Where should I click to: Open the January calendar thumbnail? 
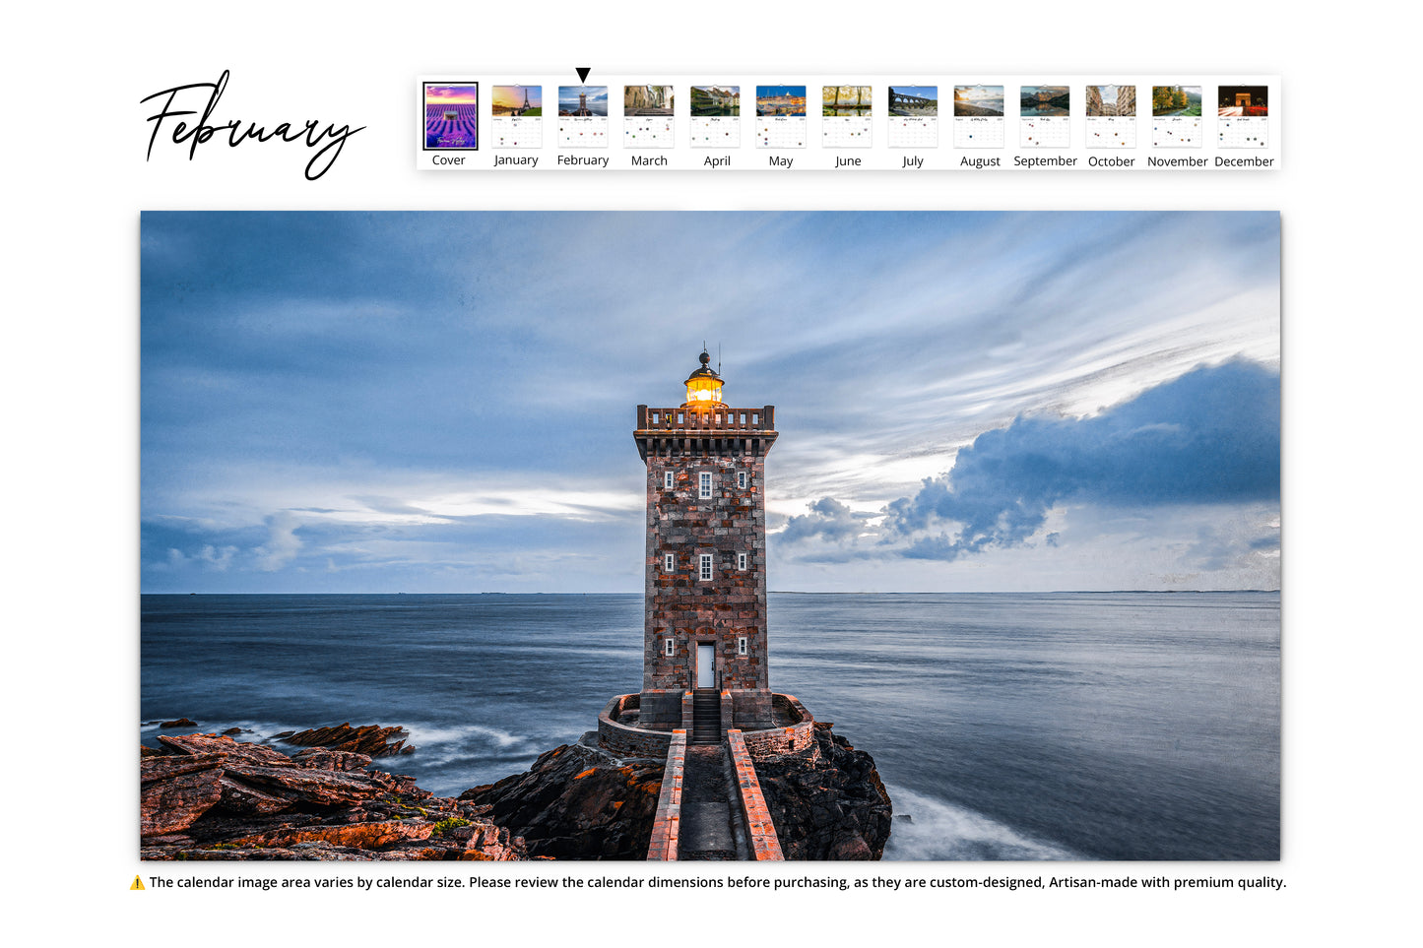tap(517, 116)
